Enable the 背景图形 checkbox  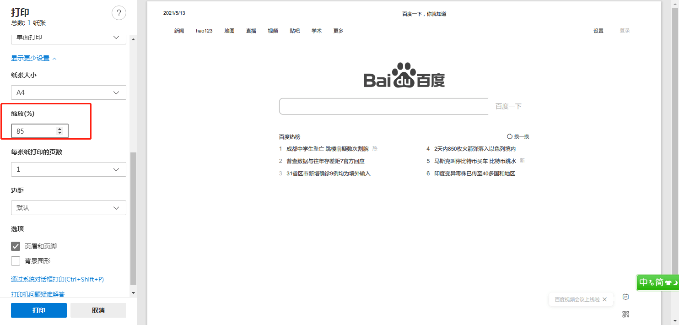16,261
